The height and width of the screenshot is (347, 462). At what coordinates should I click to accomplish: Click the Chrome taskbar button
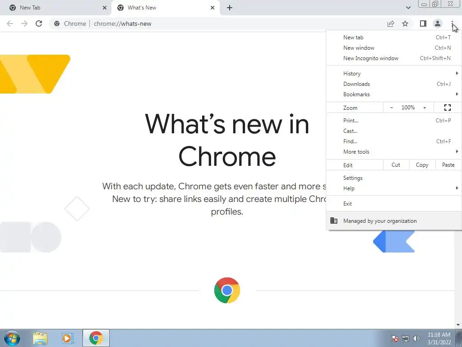[x=96, y=338]
